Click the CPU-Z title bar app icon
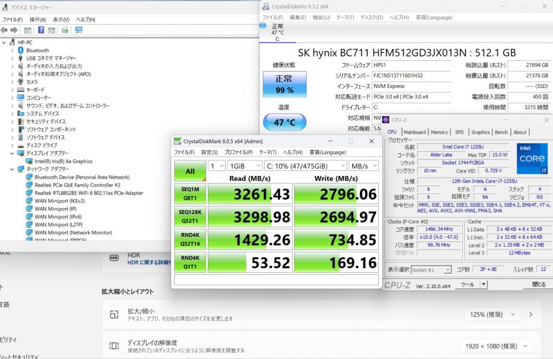This screenshot has width=553, height=359. point(386,120)
